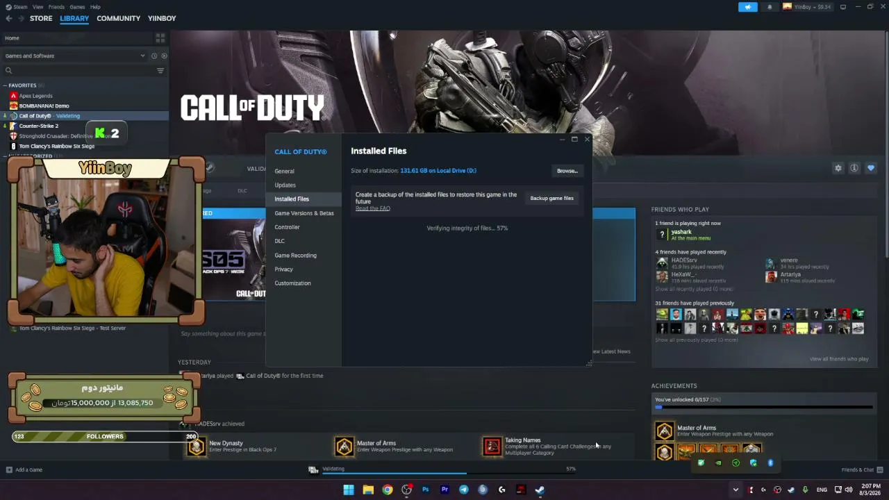Click the Steam icon on the taskbar
Image resolution: width=889 pixels, height=500 pixels.
pos(540,490)
